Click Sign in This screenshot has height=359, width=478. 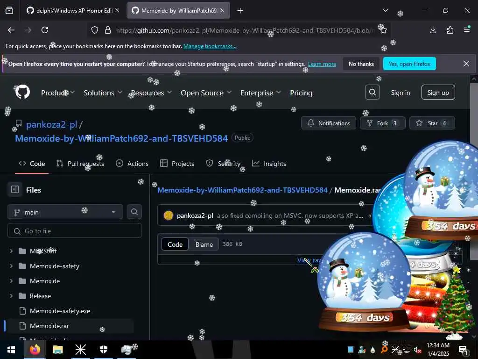tap(400, 93)
